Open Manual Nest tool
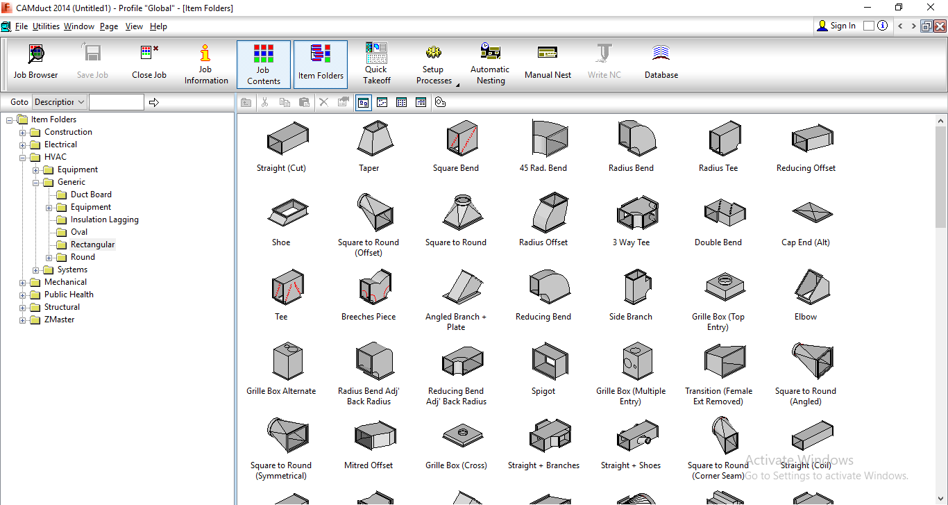The width and height of the screenshot is (948, 505). coord(548,62)
